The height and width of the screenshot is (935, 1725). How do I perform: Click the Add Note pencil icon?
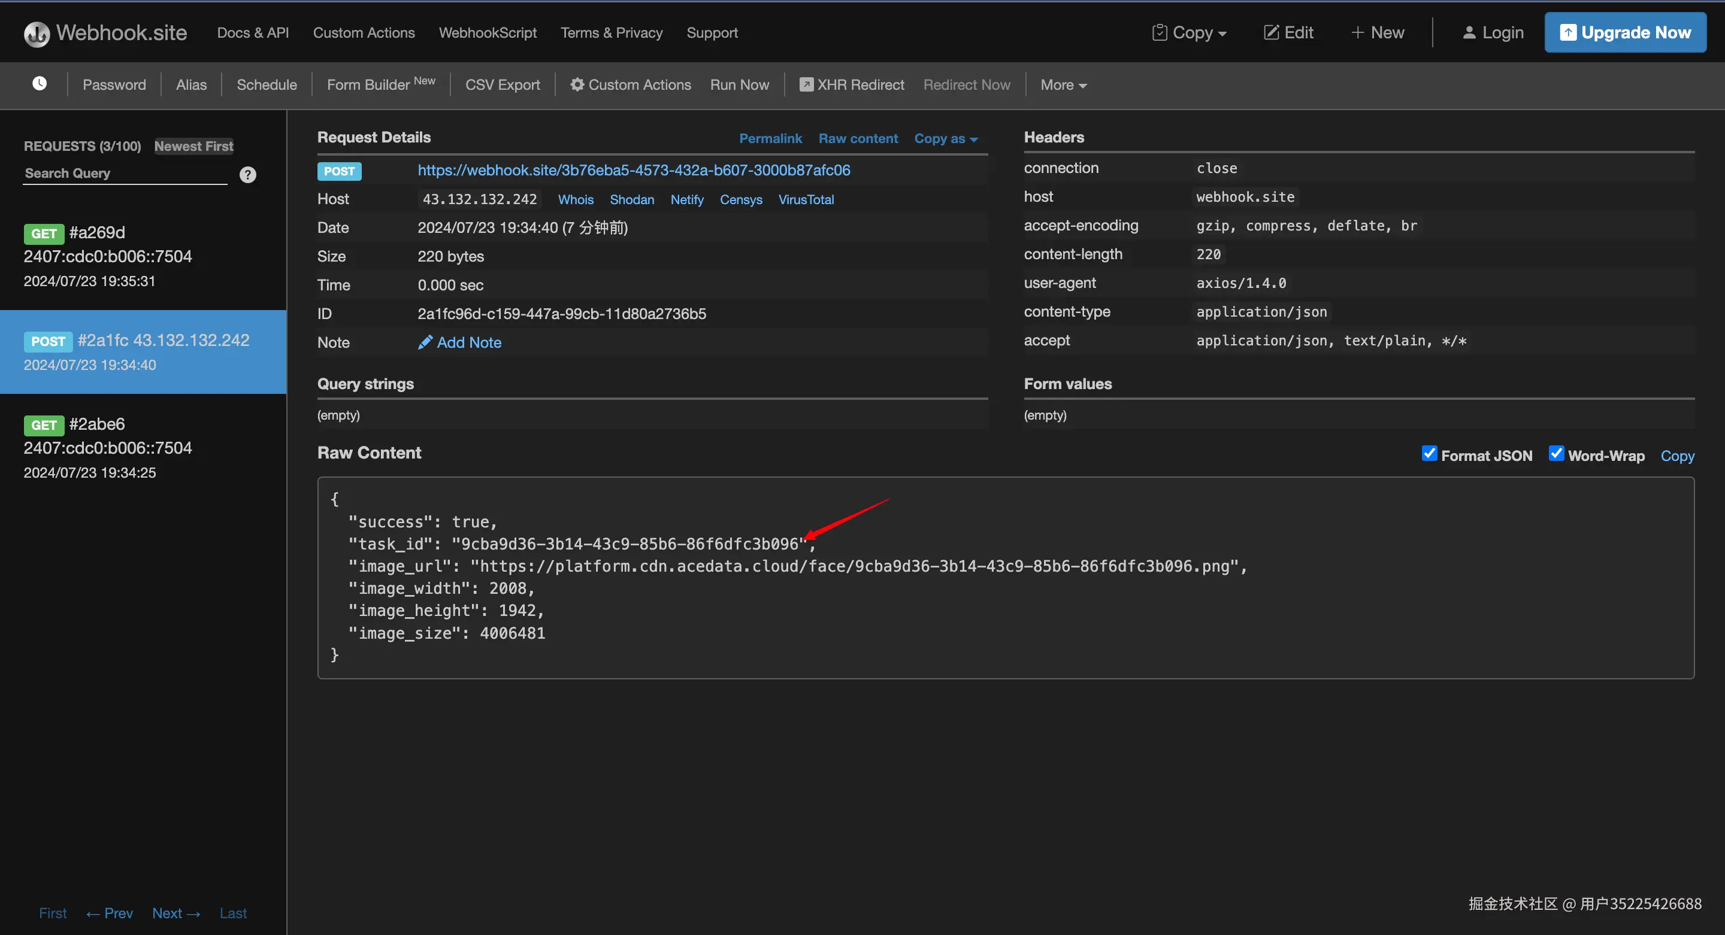point(425,342)
